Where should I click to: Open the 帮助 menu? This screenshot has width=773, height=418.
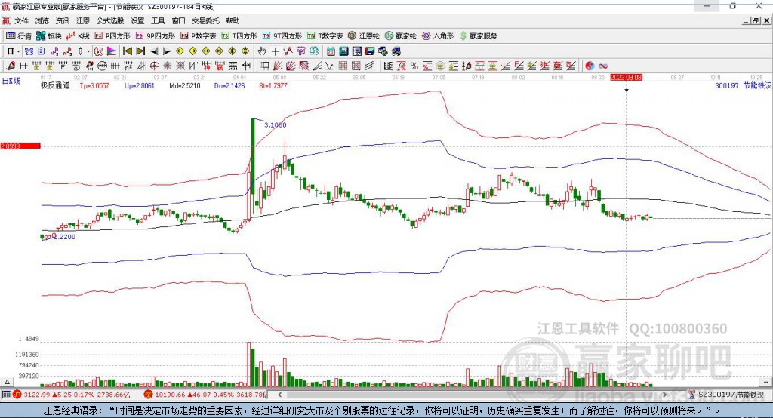pos(233,20)
